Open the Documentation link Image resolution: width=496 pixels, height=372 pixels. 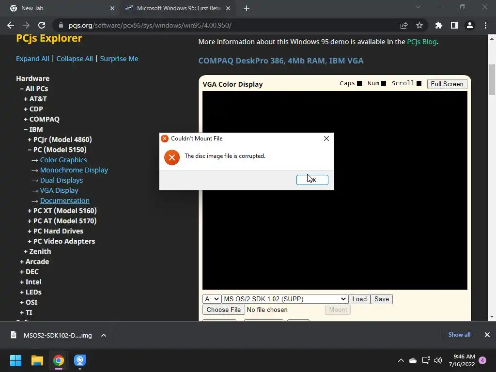(65, 201)
